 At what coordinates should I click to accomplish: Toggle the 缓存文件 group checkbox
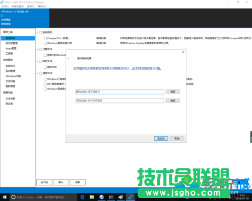[40, 73]
